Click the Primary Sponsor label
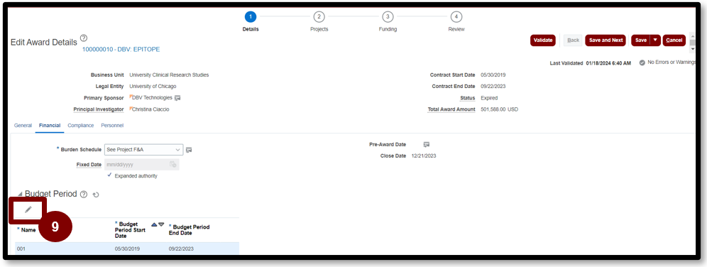Image resolution: width=707 pixels, height=267 pixels. (104, 98)
